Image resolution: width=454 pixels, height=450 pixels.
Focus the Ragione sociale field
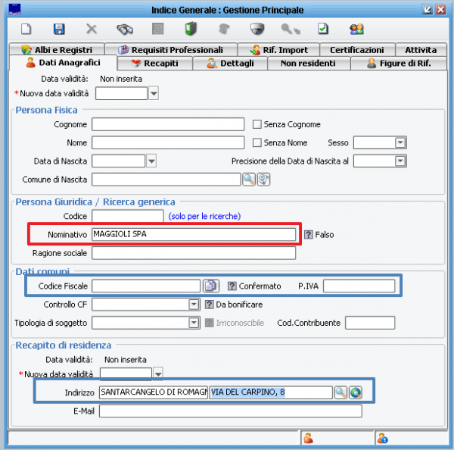[194, 253]
